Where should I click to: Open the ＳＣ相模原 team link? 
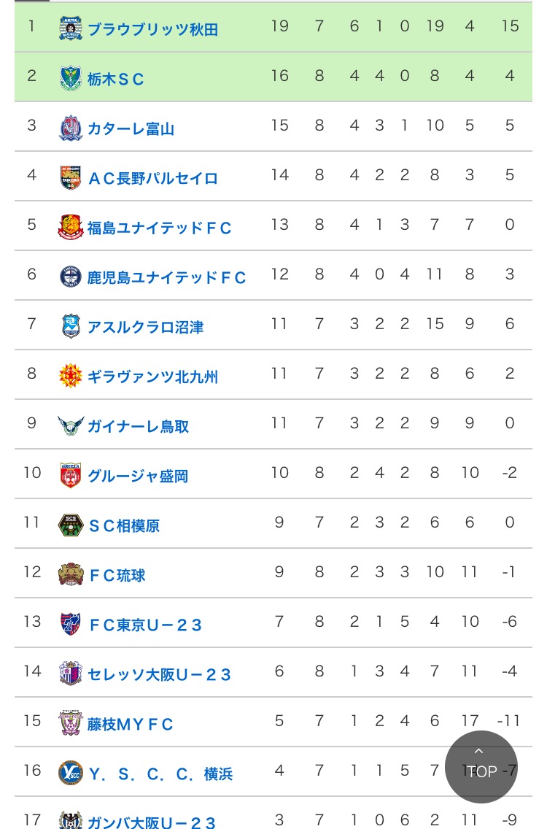pos(124,526)
